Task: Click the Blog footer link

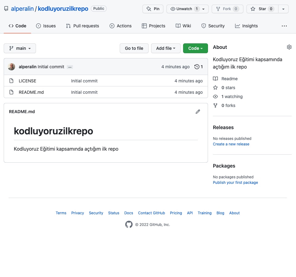Action: (220, 213)
